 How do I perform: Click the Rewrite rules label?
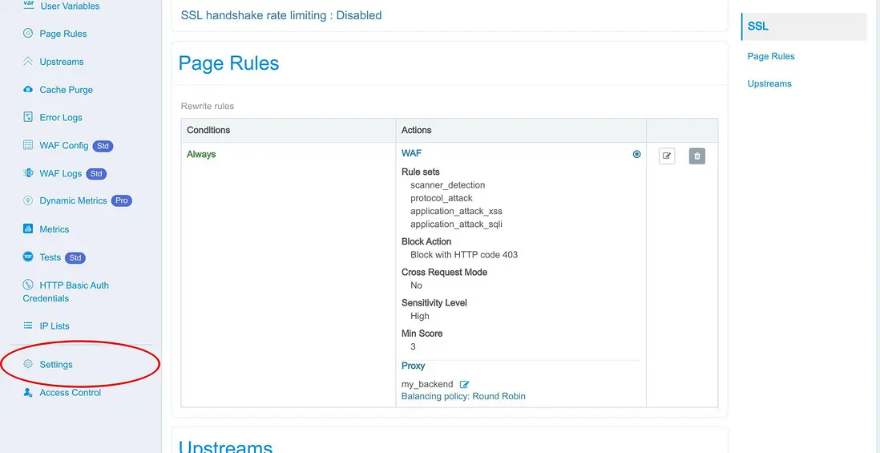point(207,106)
